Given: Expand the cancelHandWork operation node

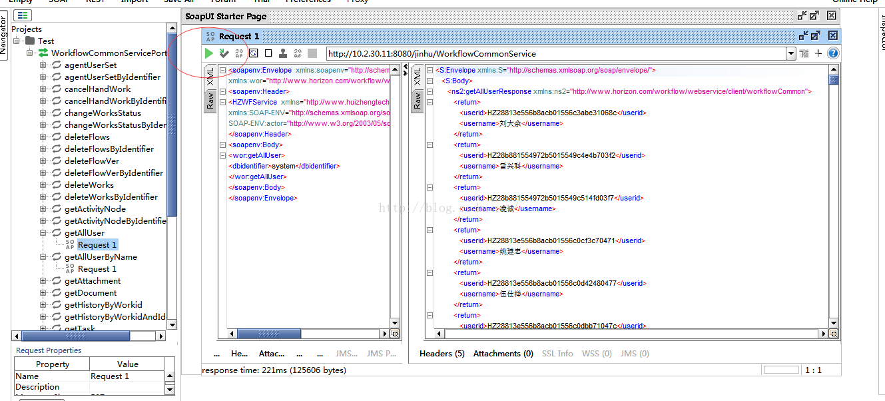Looking at the screenshot, I should (43, 89).
